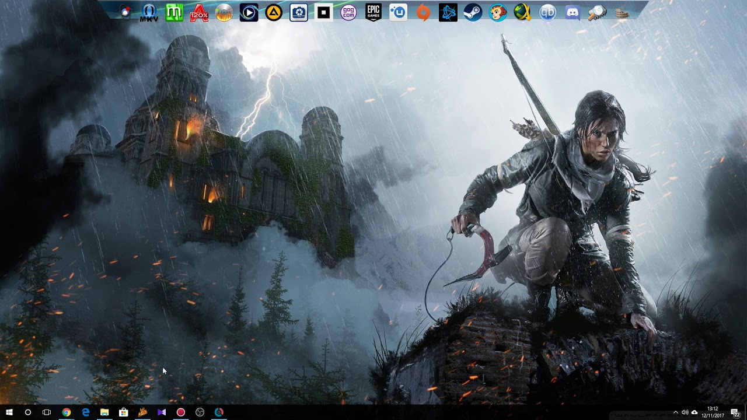Launch the Epic Games launcher
The image size is (747, 420).
point(373,12)
